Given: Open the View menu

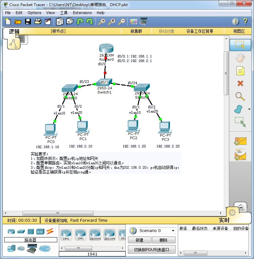Looking at the screenshot, I should coord(50,13).
